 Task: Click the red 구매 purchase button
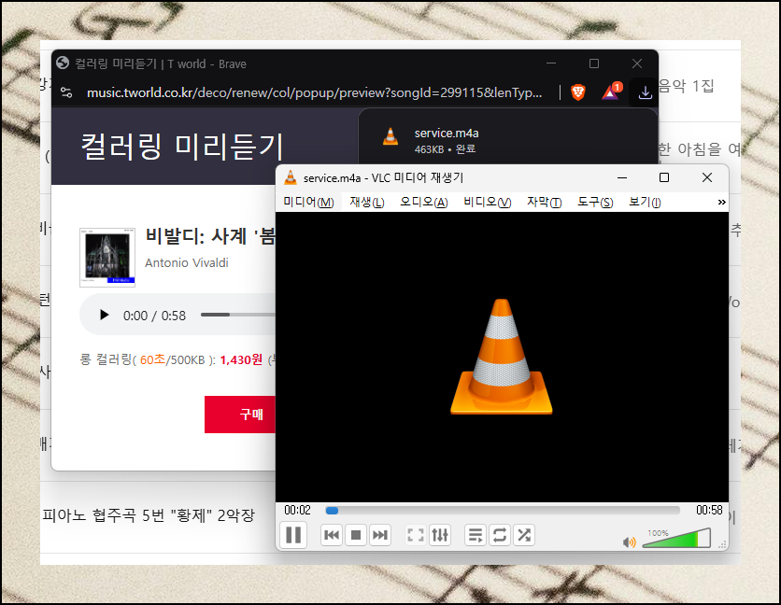(x=239, y=415)
